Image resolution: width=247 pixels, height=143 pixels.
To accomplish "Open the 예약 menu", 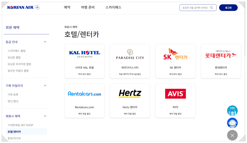I will (x=67, y=7).
